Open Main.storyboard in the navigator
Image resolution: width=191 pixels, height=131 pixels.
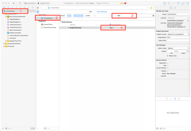(x=14, y=30)
